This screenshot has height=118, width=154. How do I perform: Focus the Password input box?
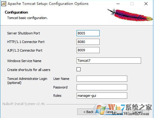tap(102, 87)
